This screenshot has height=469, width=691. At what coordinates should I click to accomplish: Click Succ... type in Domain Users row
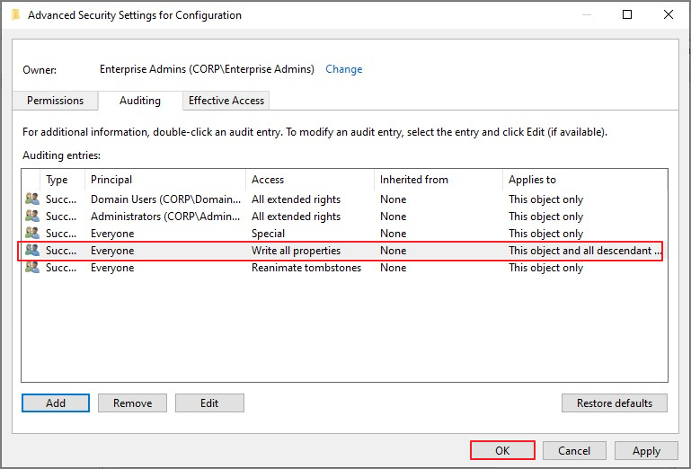(61, 199)
